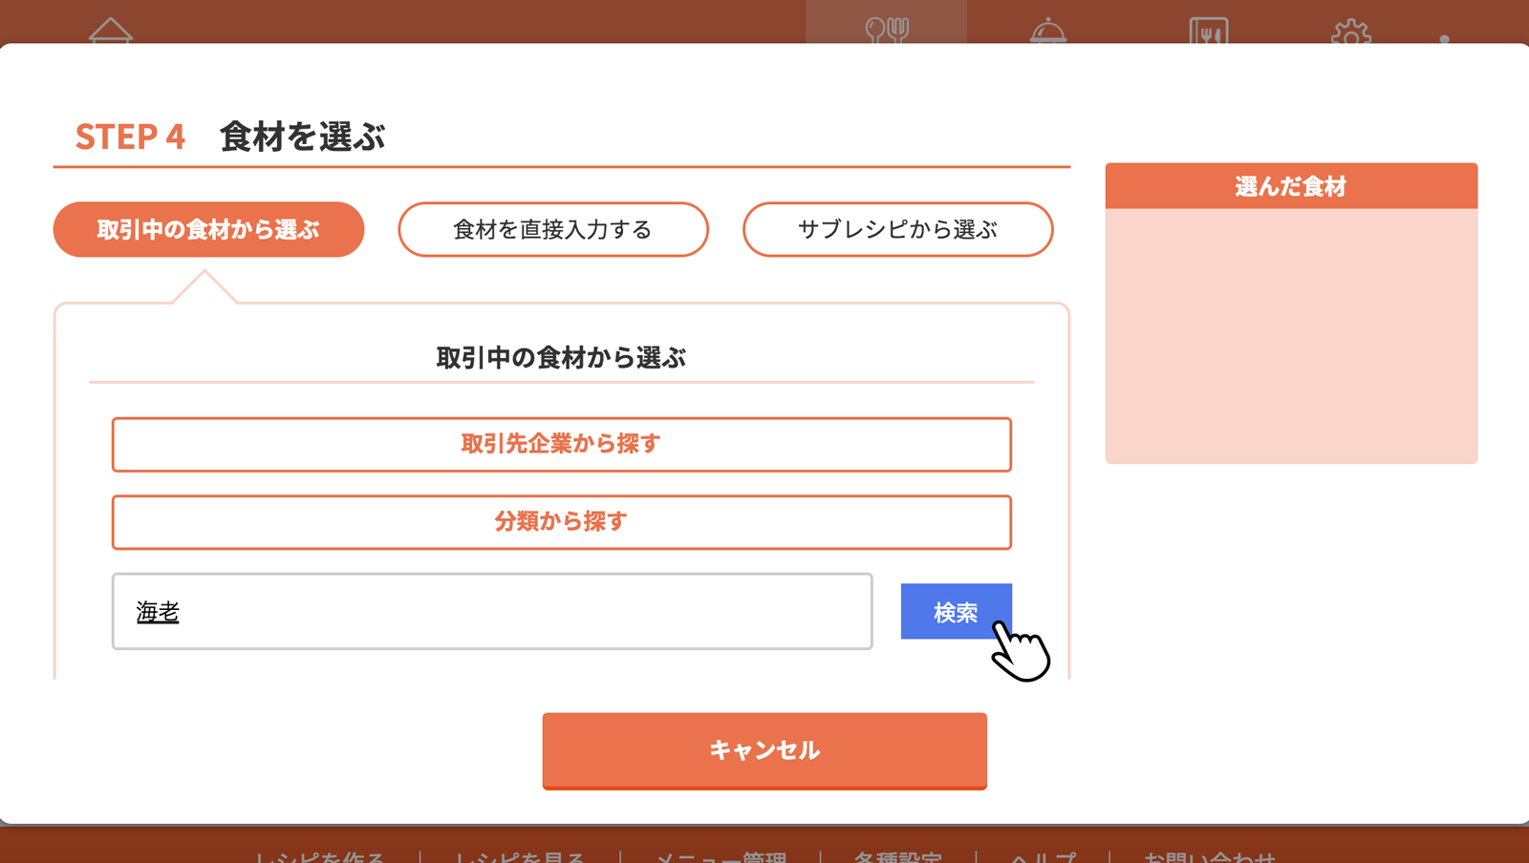
Task: Open the お問い合わせ footer link
Action: tap(1209, 855)
